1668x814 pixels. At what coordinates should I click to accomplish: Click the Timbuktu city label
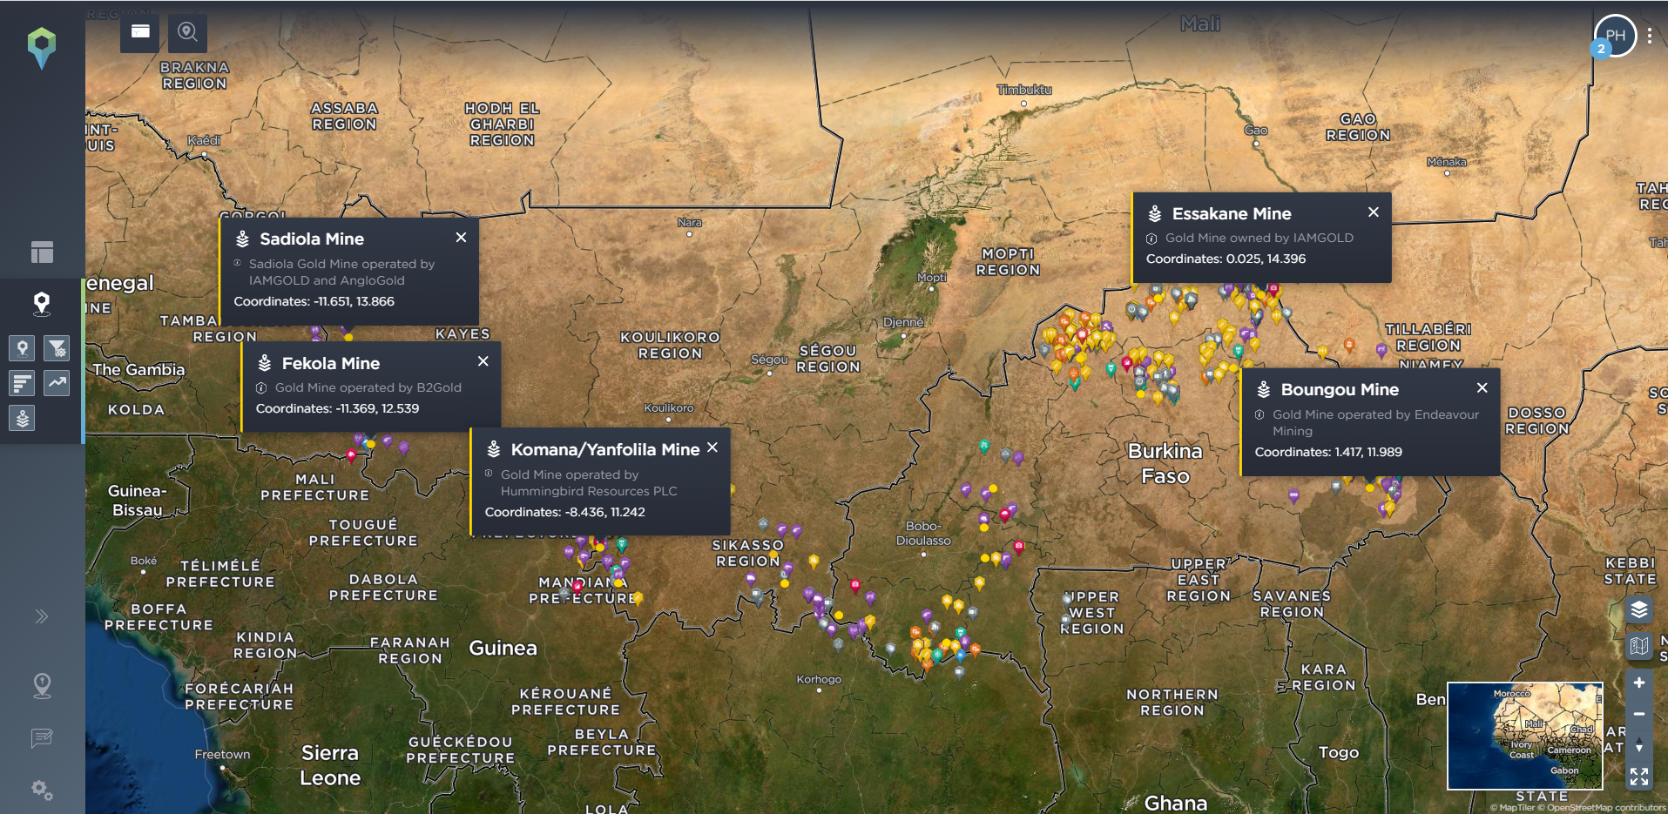click(x=1024, y=90)
